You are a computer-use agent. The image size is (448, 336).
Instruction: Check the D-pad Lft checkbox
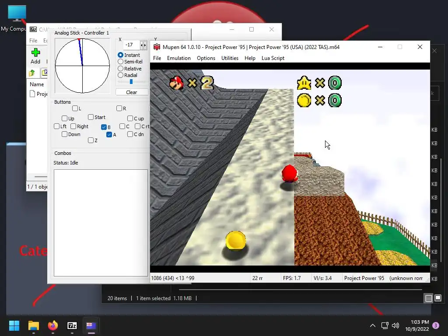coord(56,126)
